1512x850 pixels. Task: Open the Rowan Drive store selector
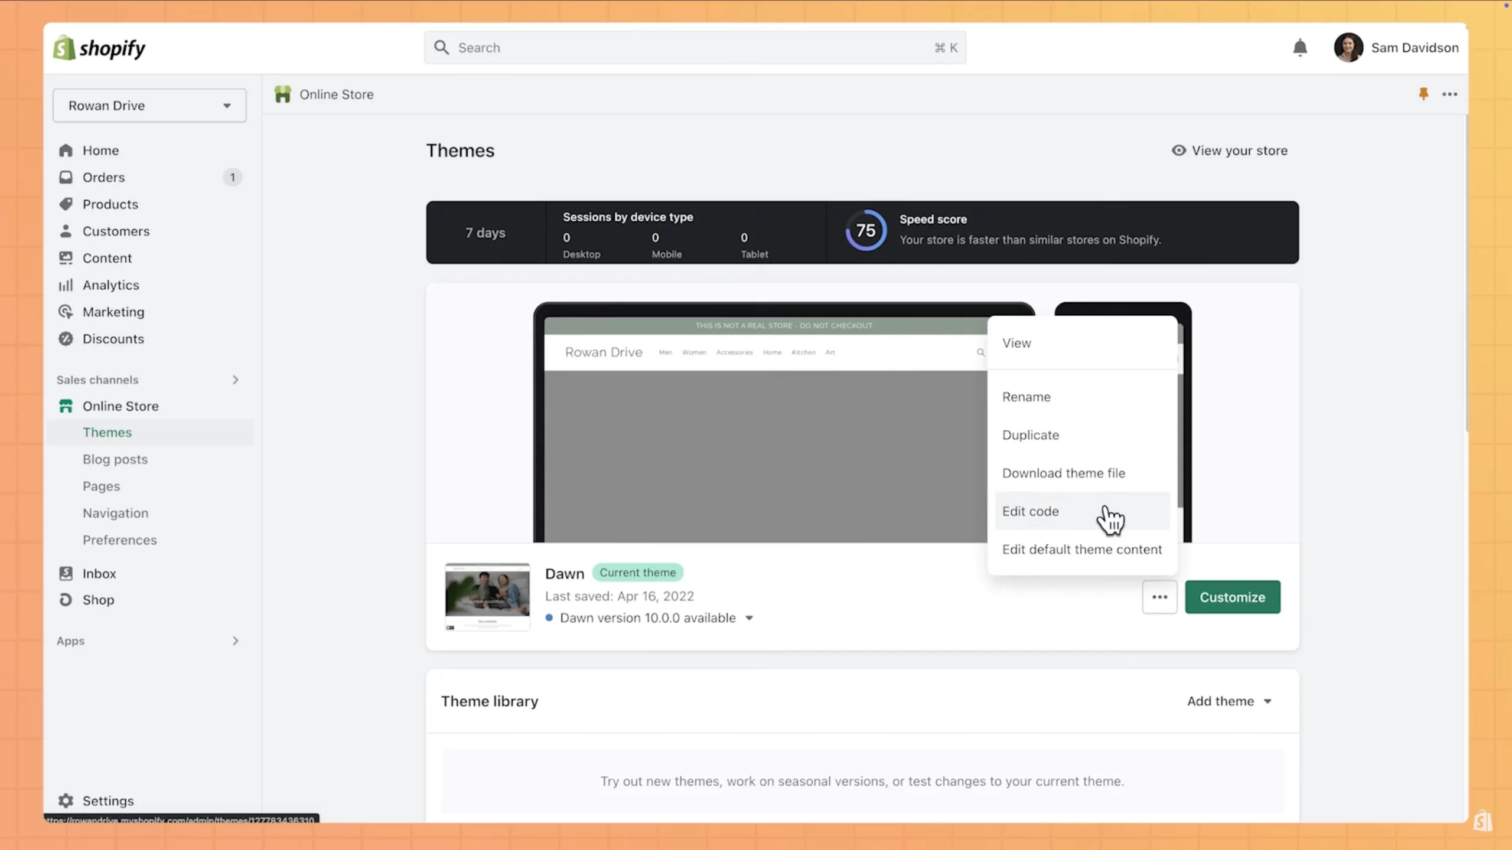tap(149, 106)
